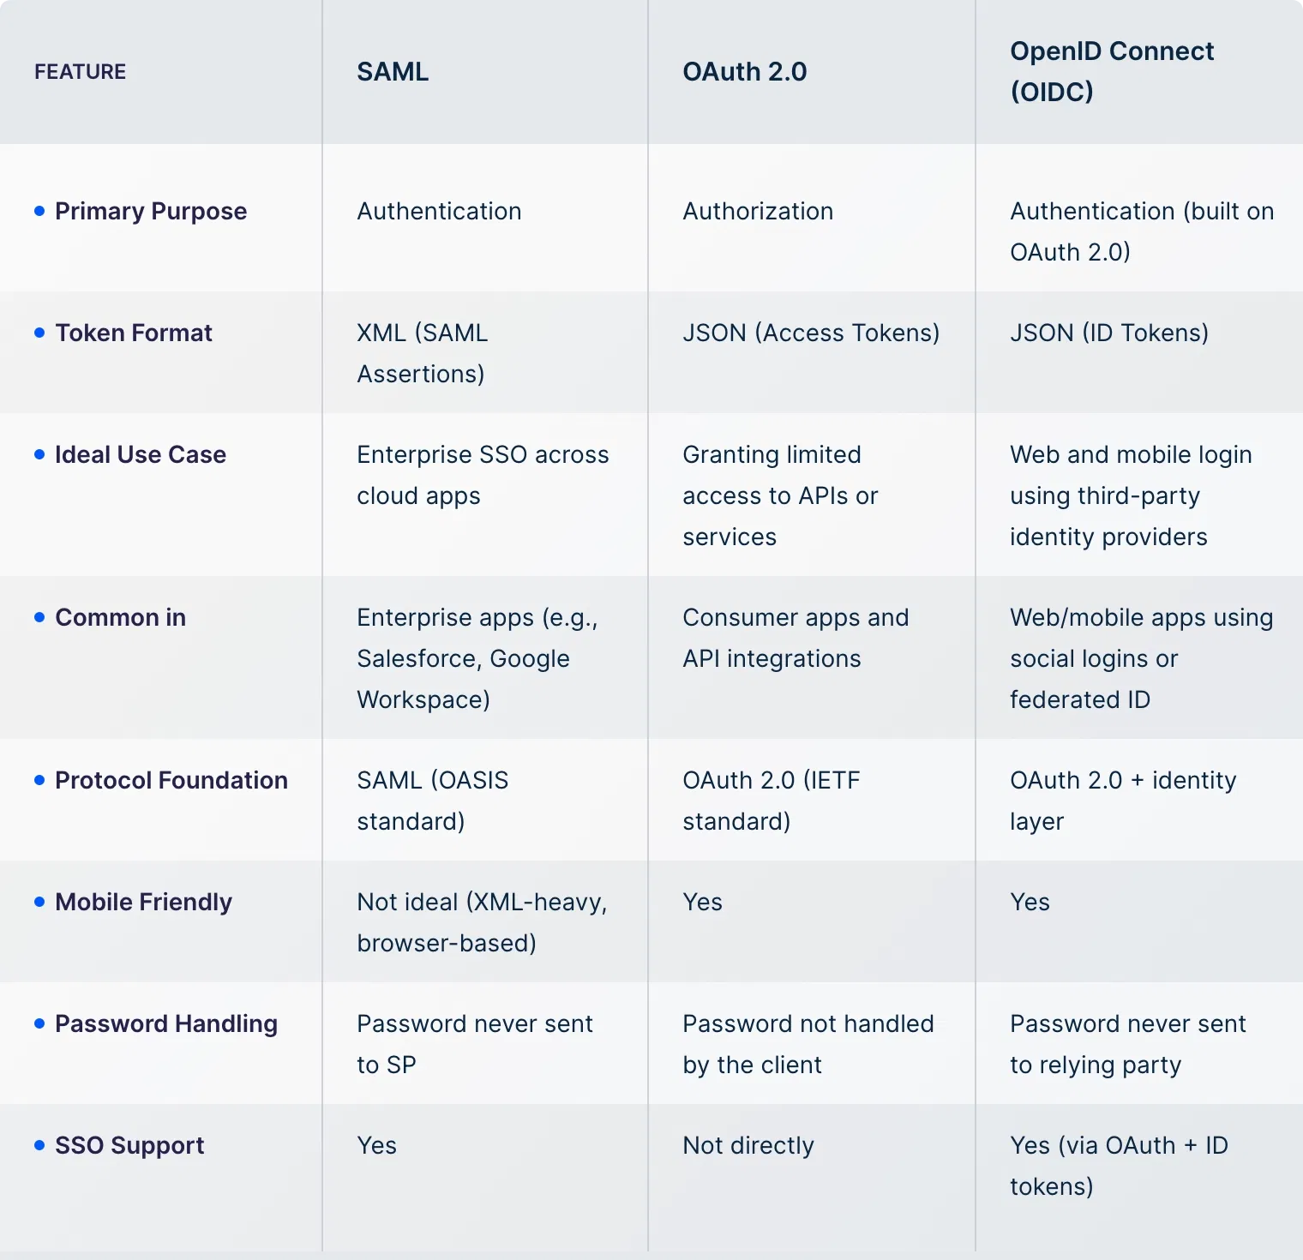This screenshot has width=1303, height=1260.
Task: Click the XML (SAML Assertions) cell
Action: (422, 353)
